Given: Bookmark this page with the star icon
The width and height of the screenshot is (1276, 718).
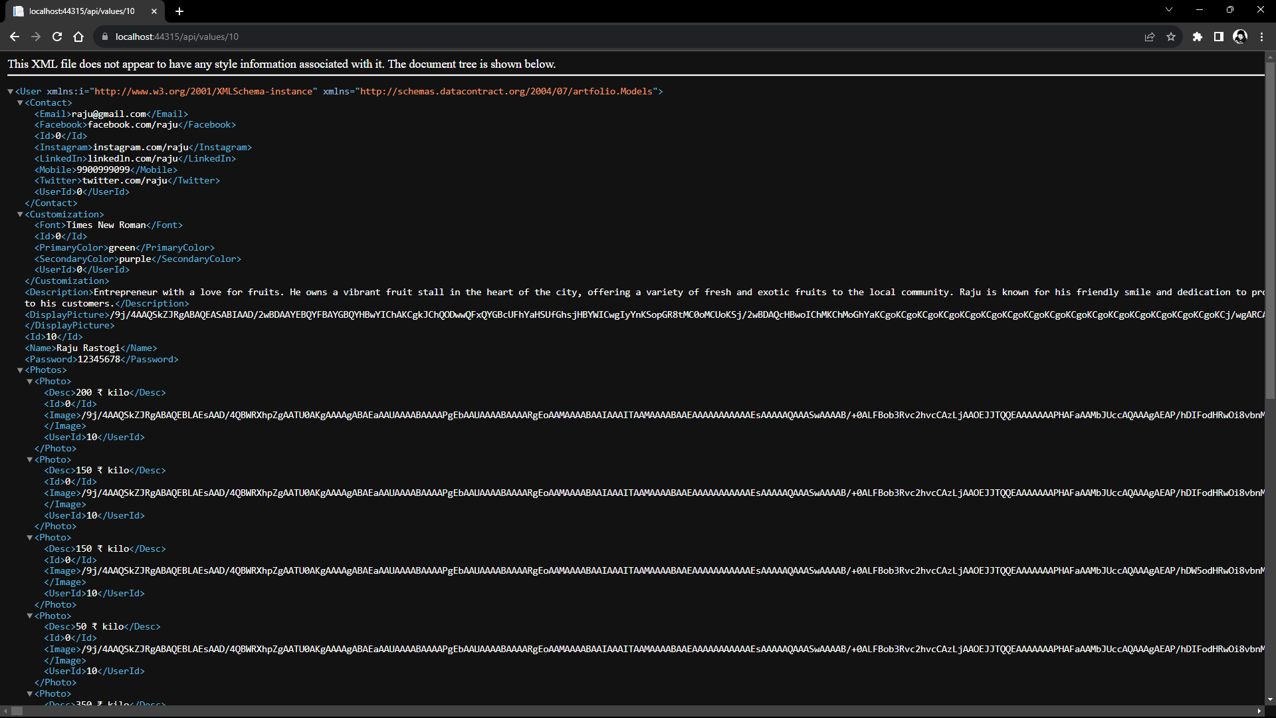Looking at the screenshot, I should 1171,37.
